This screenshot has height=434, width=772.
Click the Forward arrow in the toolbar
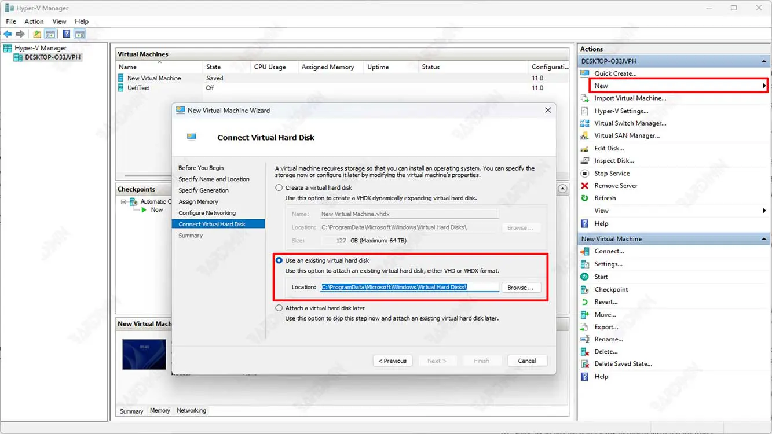(20, 34)
